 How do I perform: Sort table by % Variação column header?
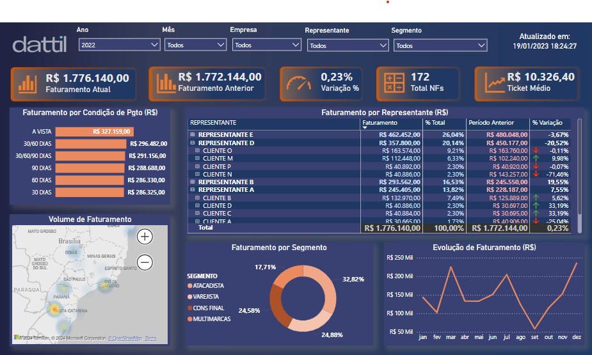click(547, 123)
